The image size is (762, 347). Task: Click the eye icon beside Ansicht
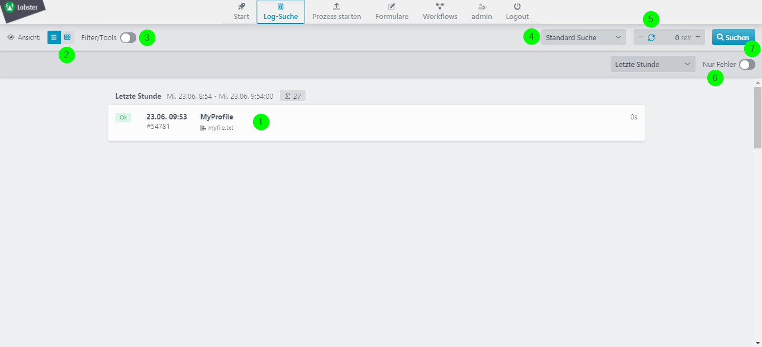(x=11, y=37)
